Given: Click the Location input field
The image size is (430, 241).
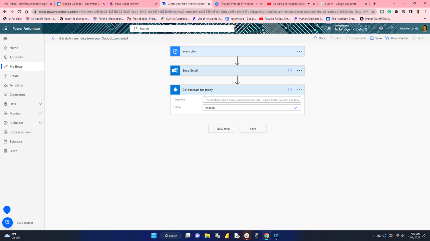Looking at the screenshot, I should pos(252,100).
